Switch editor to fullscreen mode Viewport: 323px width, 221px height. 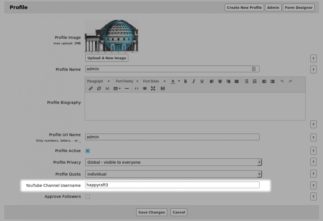tap(153, 89)
